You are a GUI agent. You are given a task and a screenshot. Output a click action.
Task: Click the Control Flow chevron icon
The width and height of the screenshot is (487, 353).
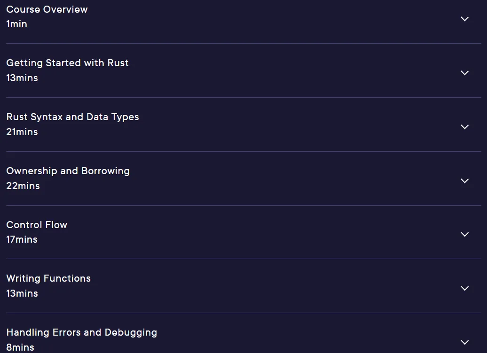coord(464,235)
